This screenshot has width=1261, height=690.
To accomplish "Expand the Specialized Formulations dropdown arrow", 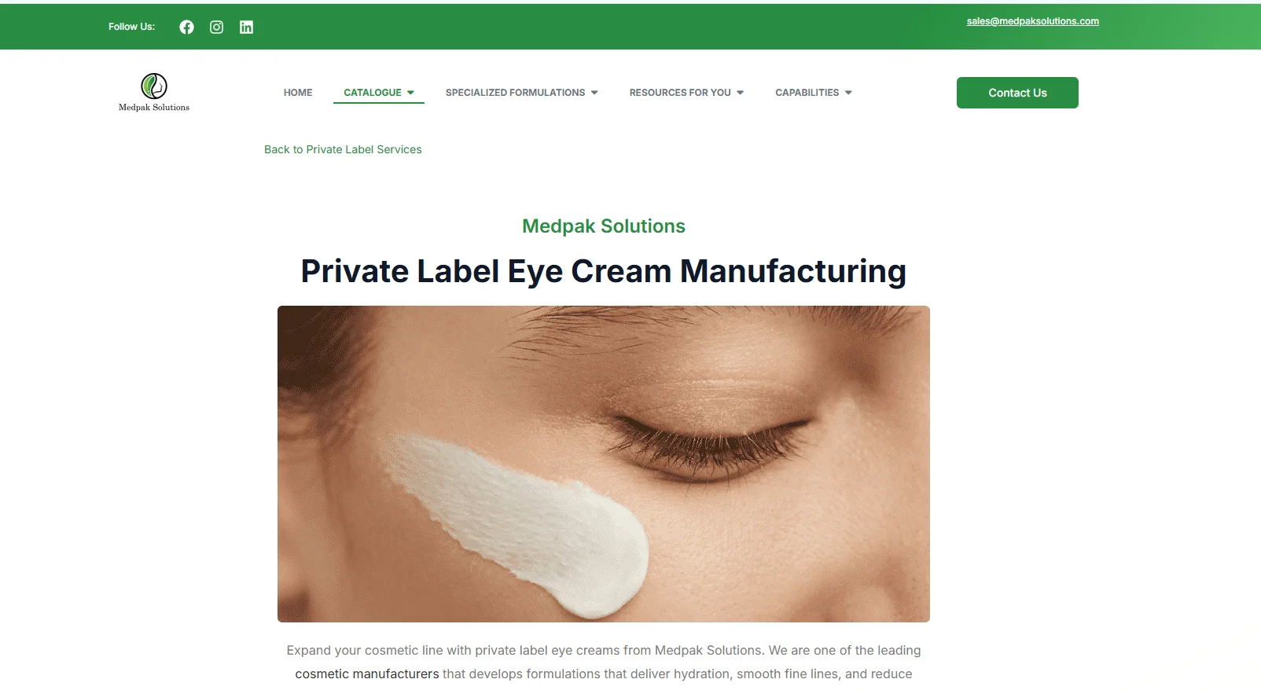I will [x=594, y=93].
